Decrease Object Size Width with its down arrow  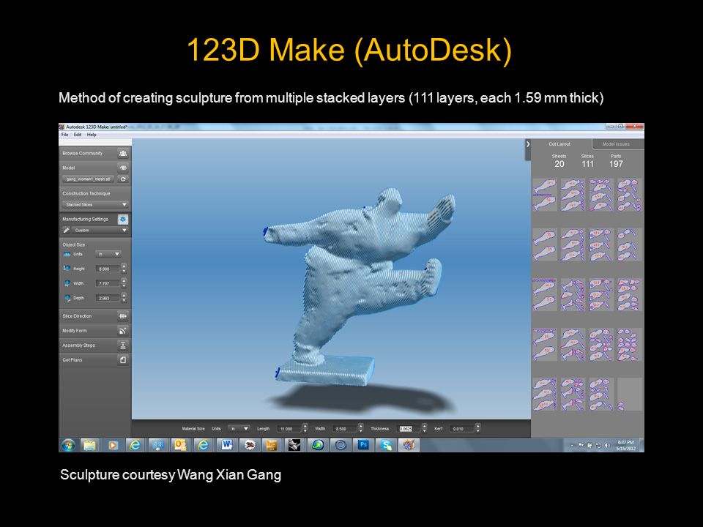coord(124,286)
